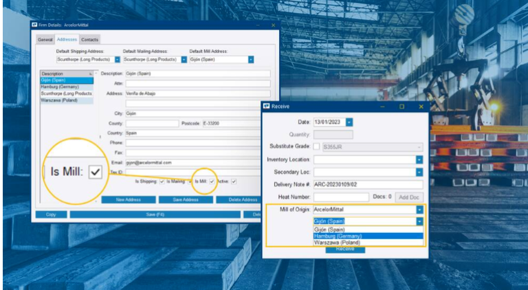Click the Save Address button
Screen dimensions: 528x290
tap(186, 200)
